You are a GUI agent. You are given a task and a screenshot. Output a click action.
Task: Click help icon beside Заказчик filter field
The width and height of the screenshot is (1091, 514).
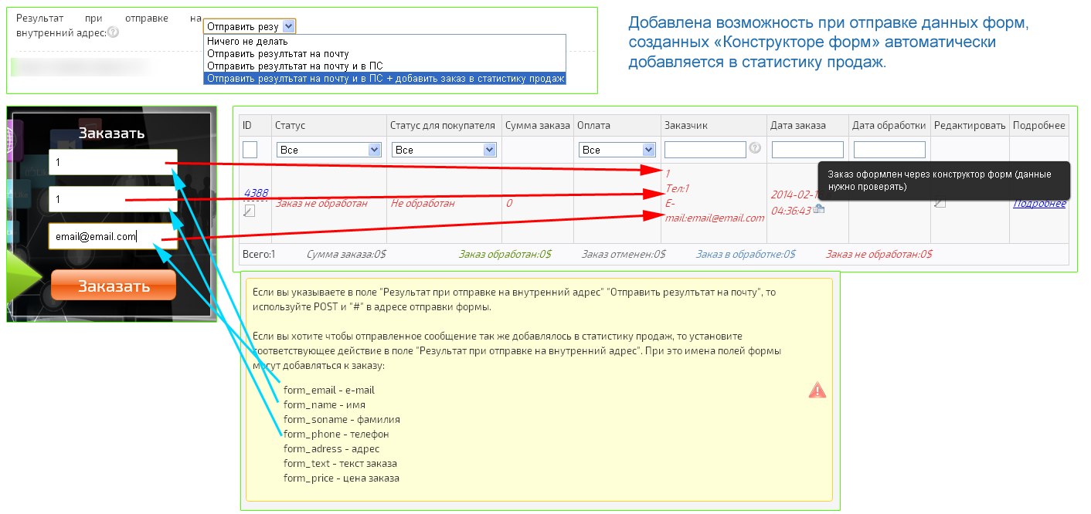click(x=754, y=148)
